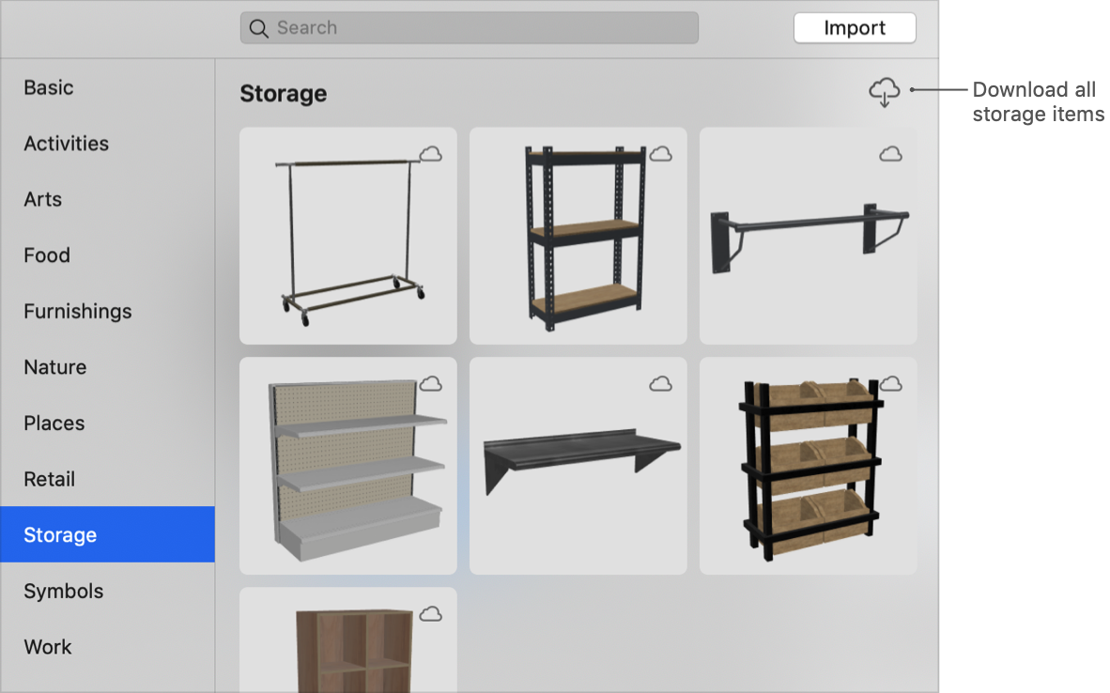The height and width of the screenshot is (693, 1110).
Task: Focus the Search field
Action: pyautogui.click(x=470, y=27)
